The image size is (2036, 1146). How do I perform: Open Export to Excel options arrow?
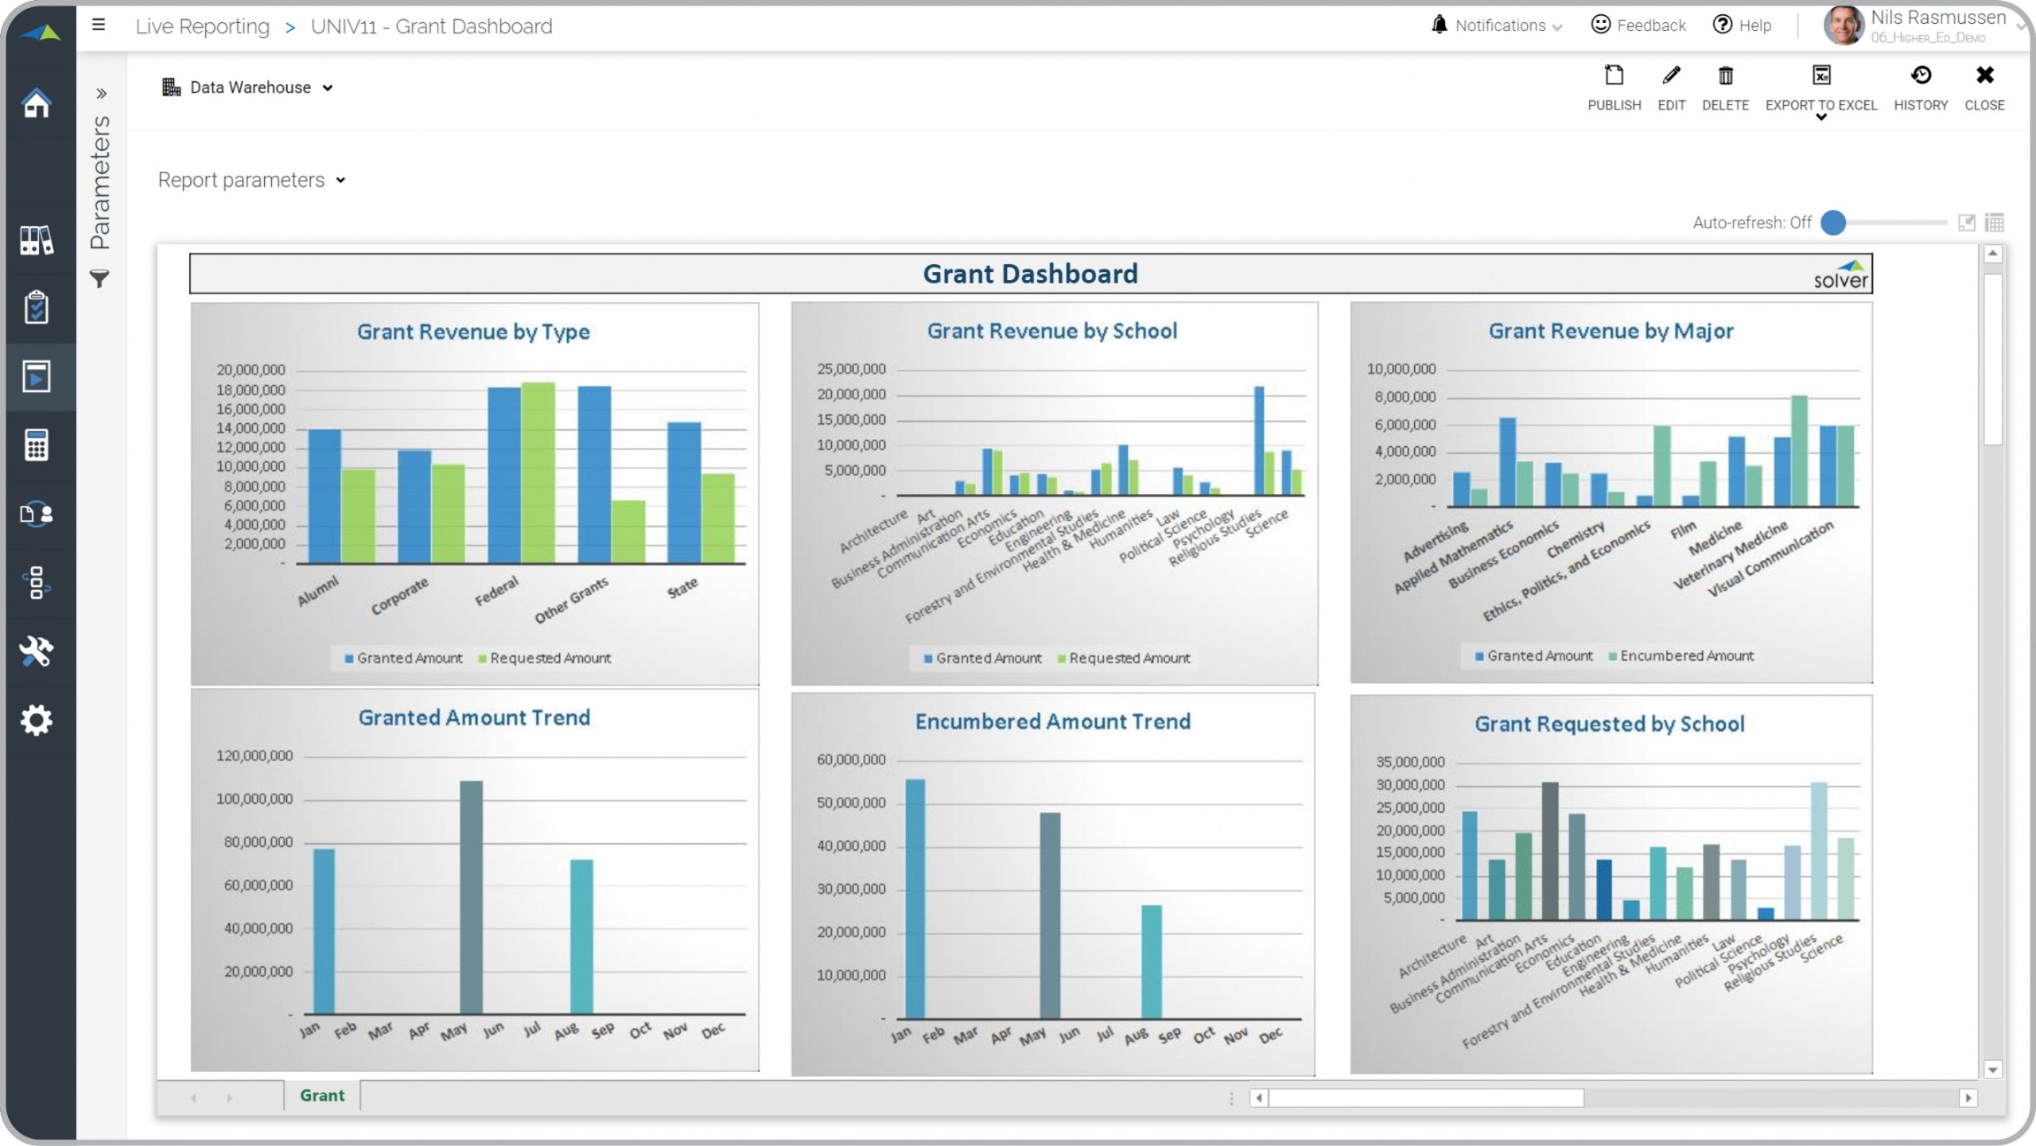pos(1821,118)
